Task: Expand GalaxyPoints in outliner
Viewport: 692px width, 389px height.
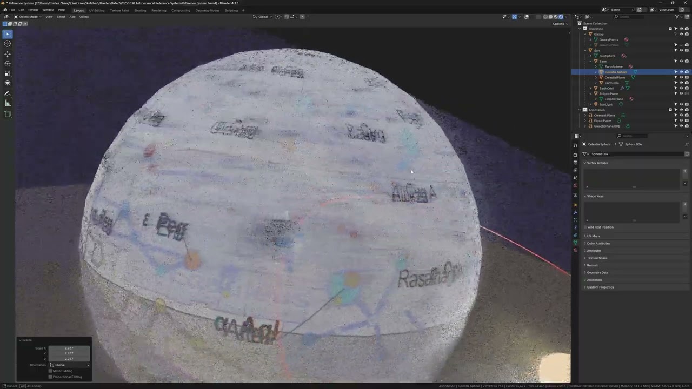Action: (x=590, y=39)
